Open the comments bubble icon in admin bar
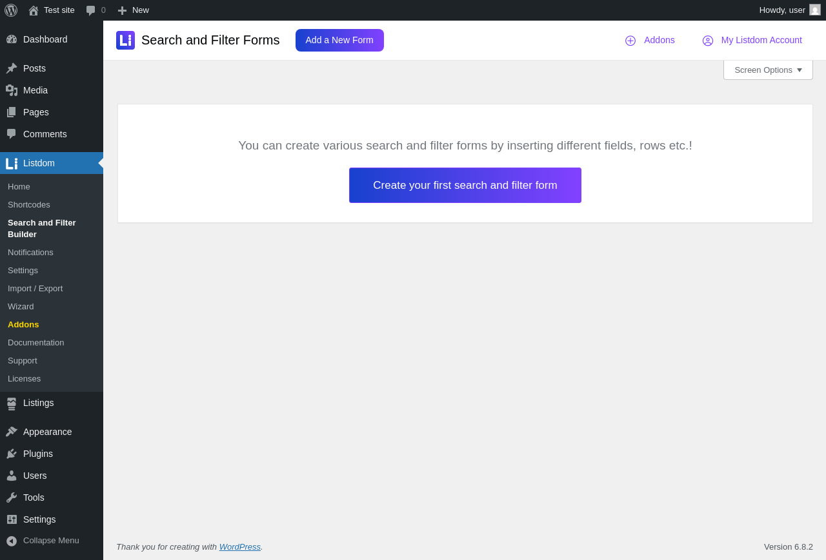This screenshot has width=826, height=560. click(91, 10)
